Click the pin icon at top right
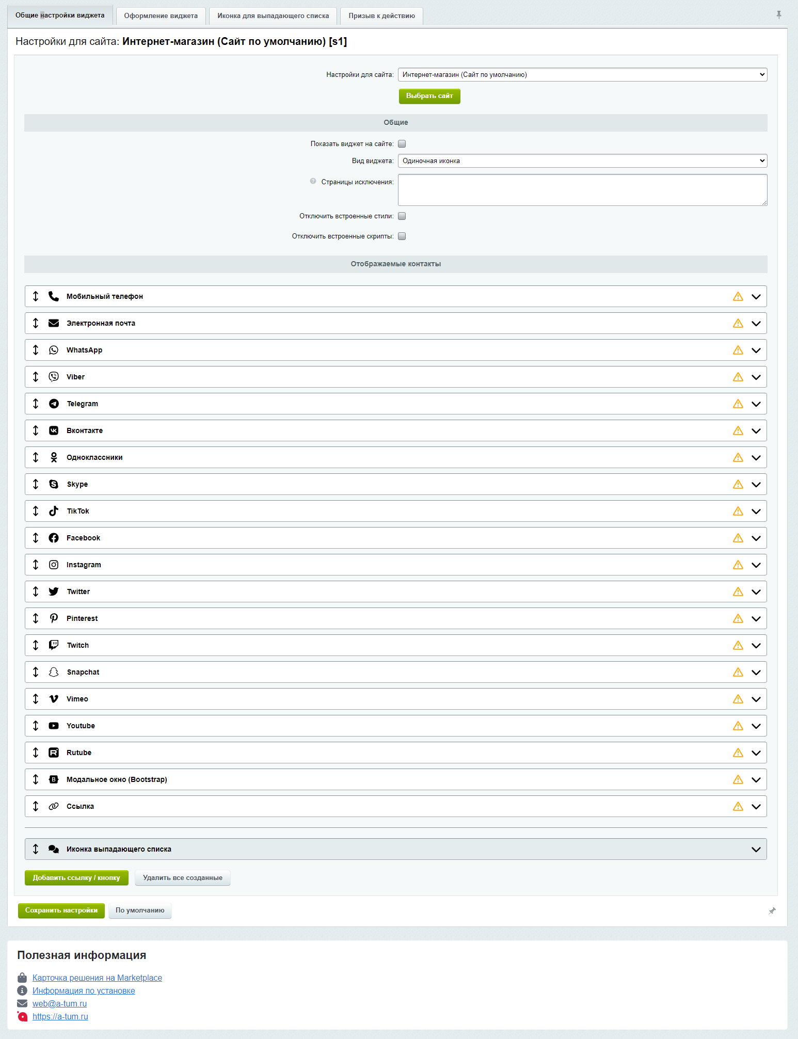 (x=779, y=15)
